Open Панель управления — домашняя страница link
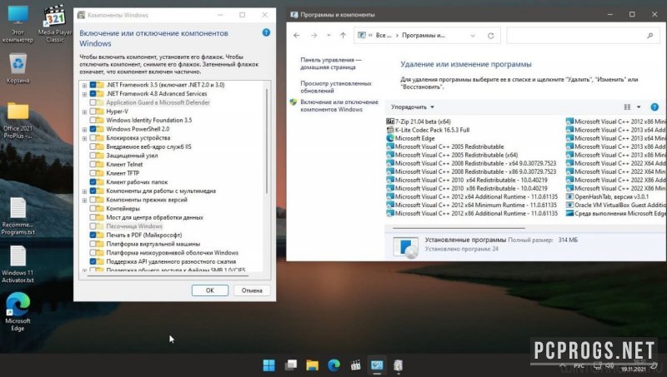 330,64
